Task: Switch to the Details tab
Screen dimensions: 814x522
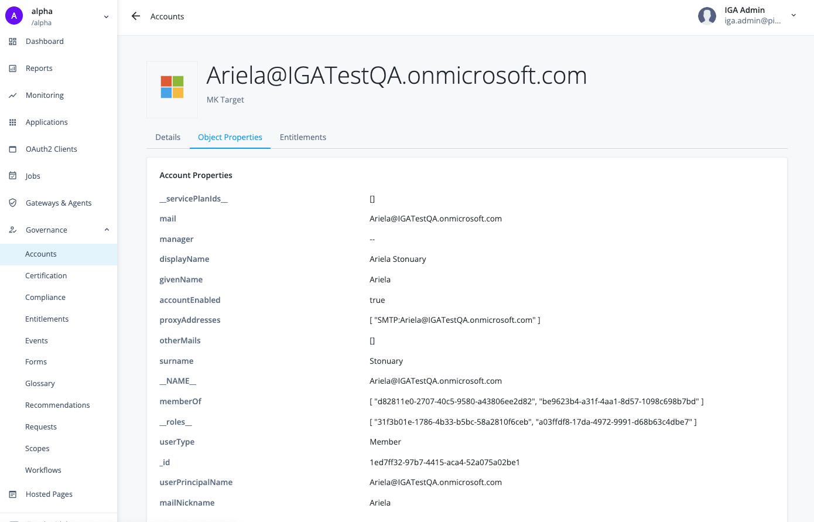Action: tap(167, 137)
